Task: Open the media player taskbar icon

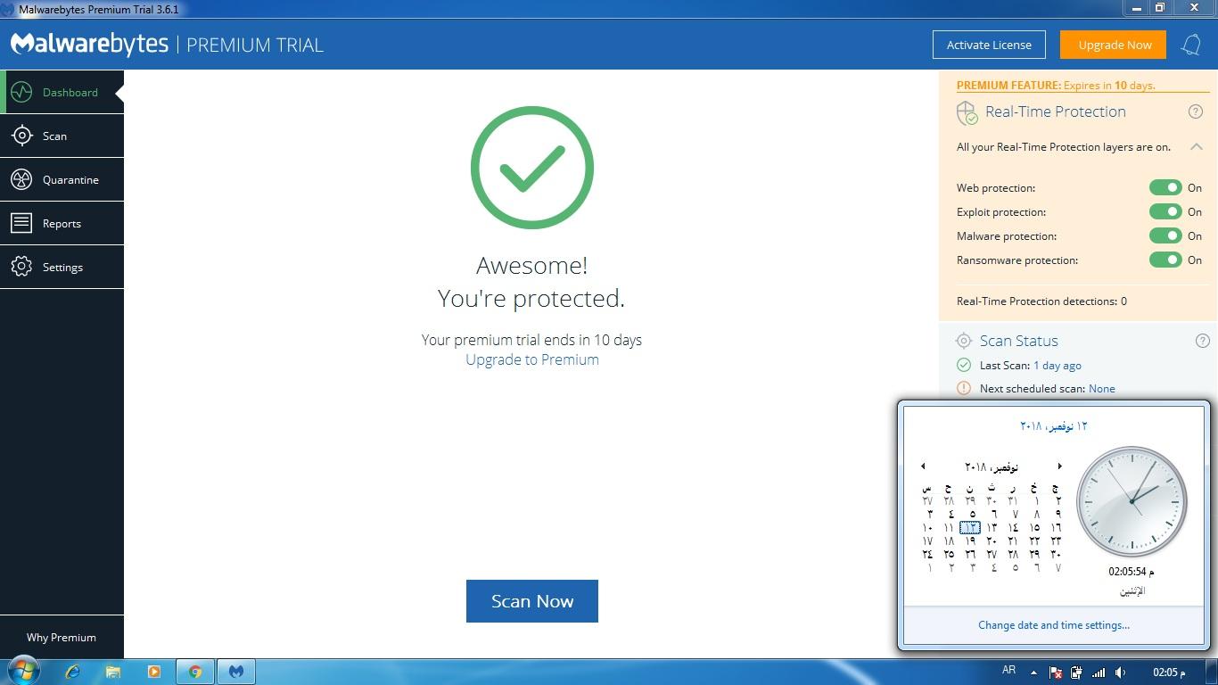Action: (154, 672)
